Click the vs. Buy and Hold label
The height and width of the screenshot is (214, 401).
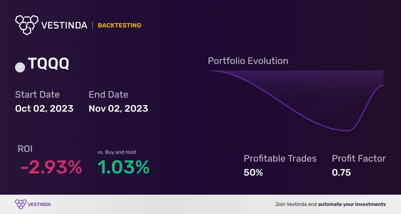tap(117, 152)
